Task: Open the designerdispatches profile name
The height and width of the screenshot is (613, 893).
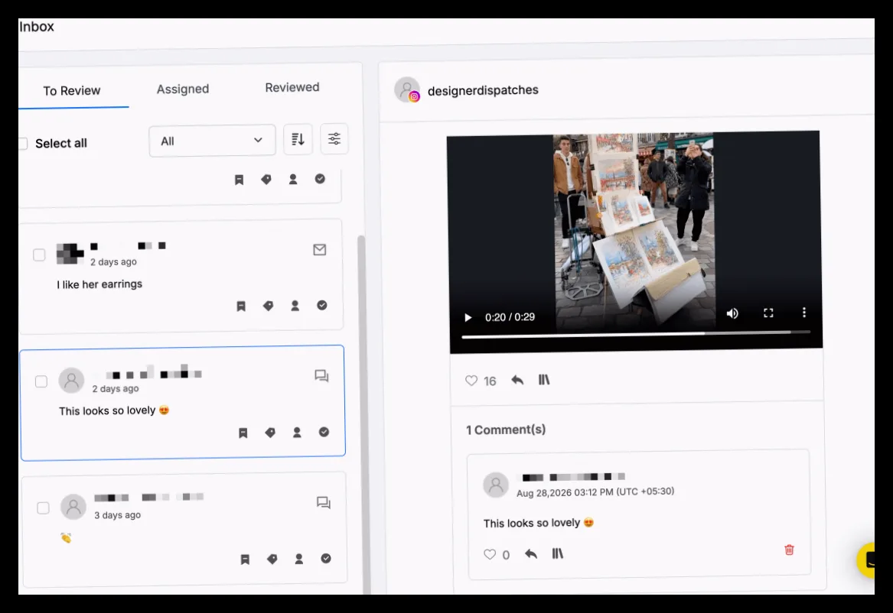Action: [483, 90]
